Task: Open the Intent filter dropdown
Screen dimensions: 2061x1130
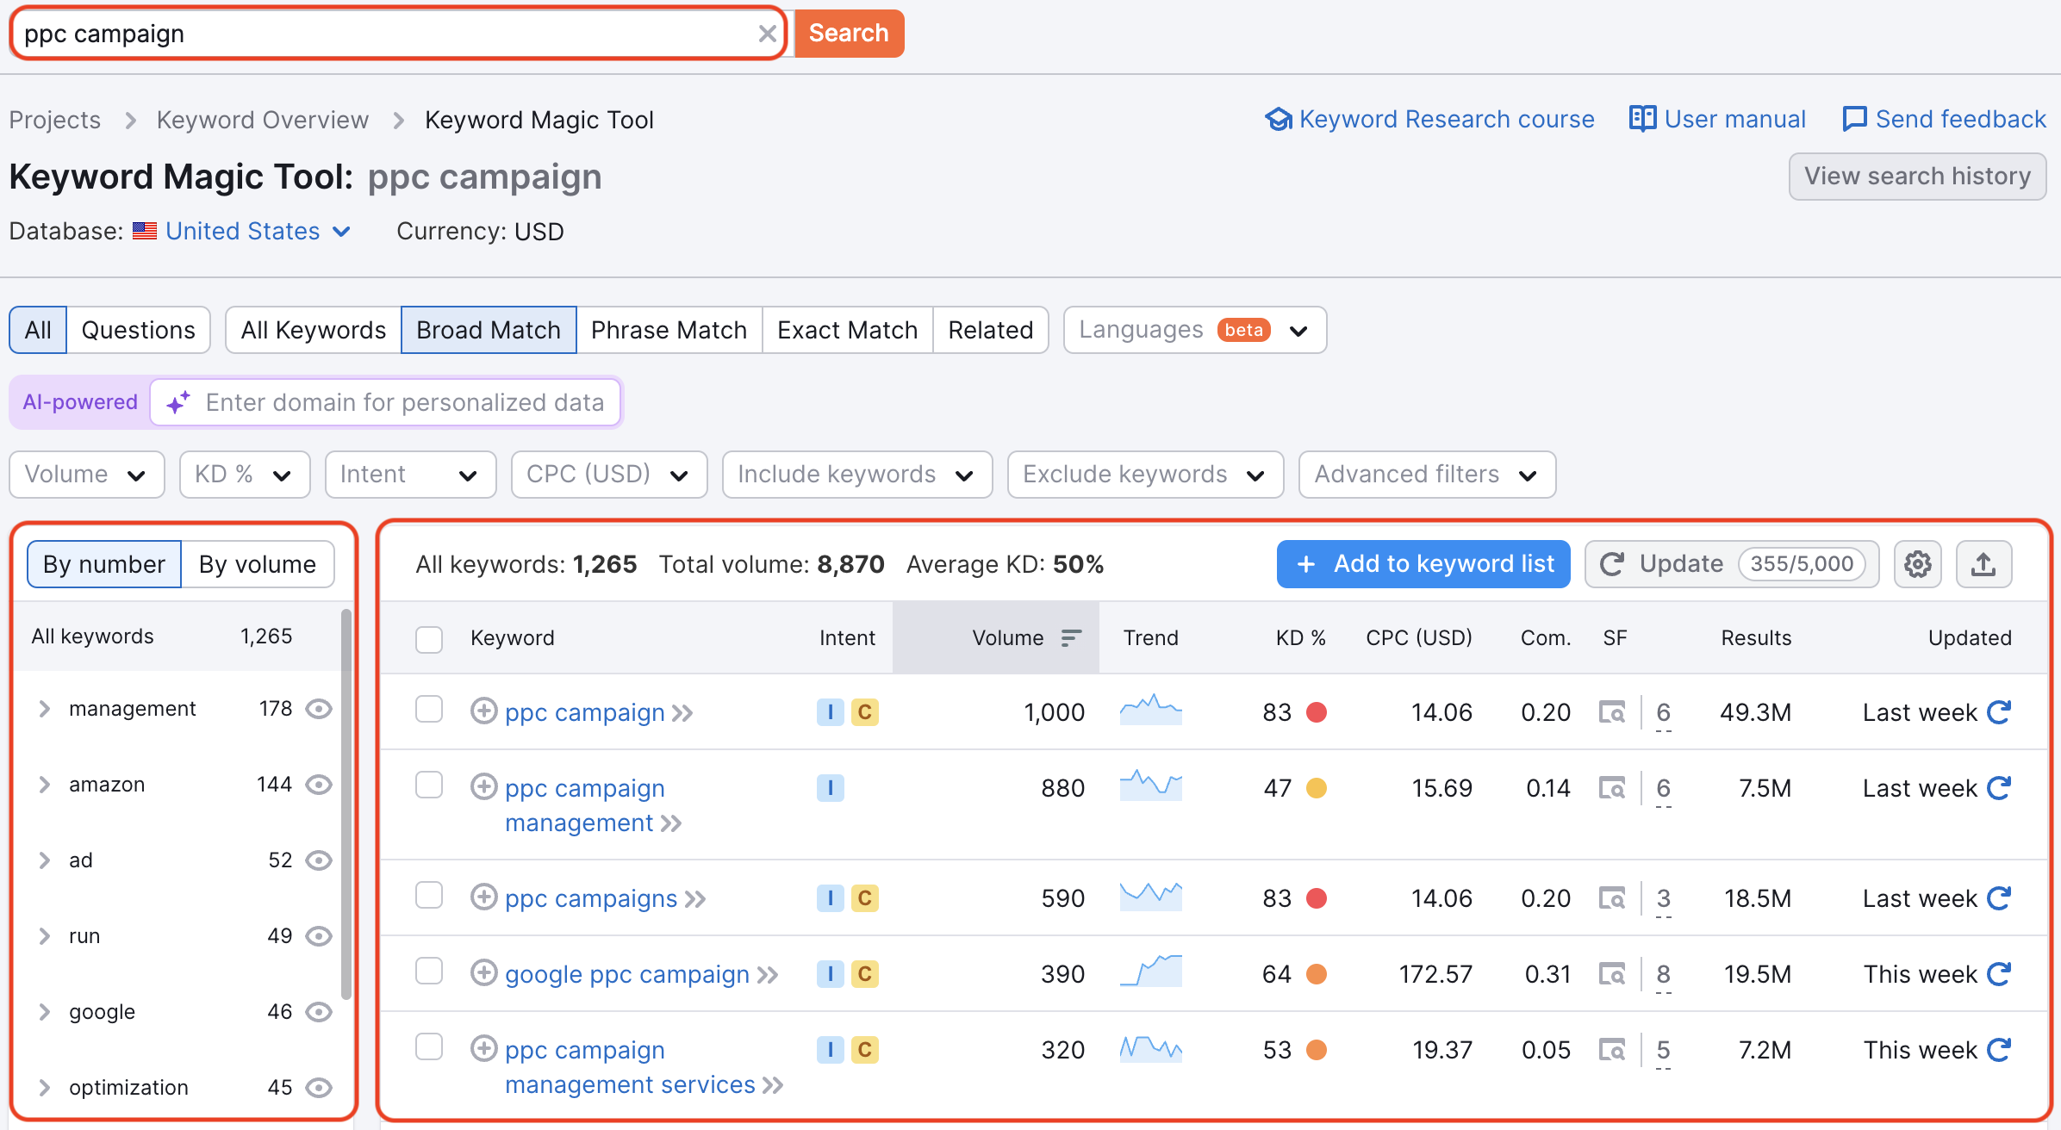Action: pyautogui.click(x=411, y=475)
